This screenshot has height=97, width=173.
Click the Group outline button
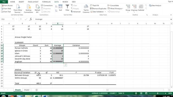[128, 8]
